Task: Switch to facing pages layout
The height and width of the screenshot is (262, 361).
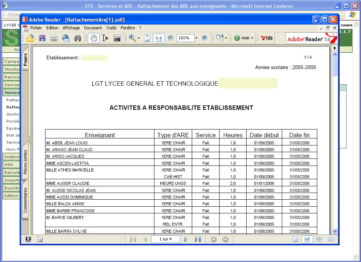Action: 331,239
